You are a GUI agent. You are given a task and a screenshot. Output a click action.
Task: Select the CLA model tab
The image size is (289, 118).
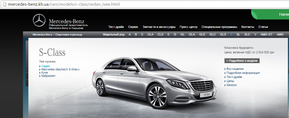pos(150,34)
